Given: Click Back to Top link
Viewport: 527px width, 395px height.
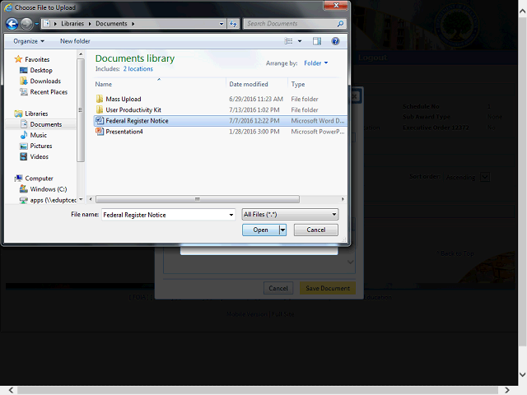Looking at the screenshot, I should point(457,253).
